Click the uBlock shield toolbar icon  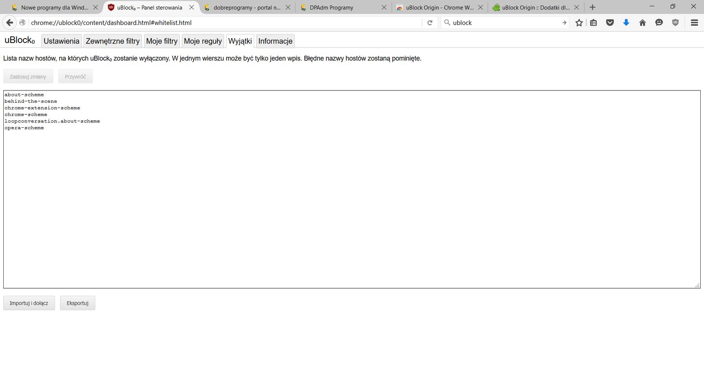click(675, 23)
